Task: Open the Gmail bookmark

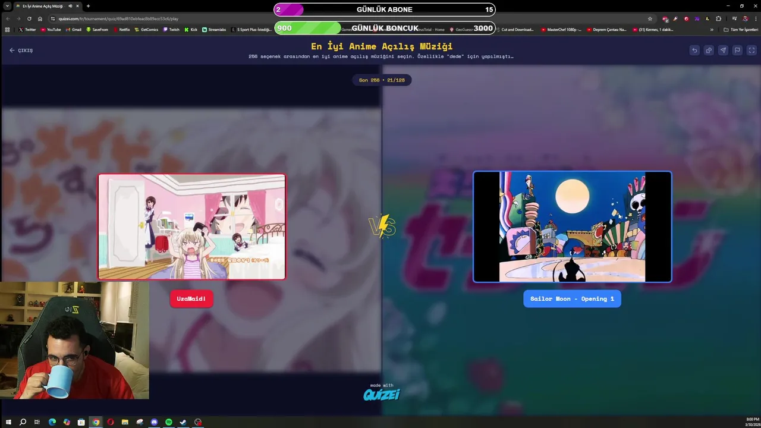Action: point(74,29)
